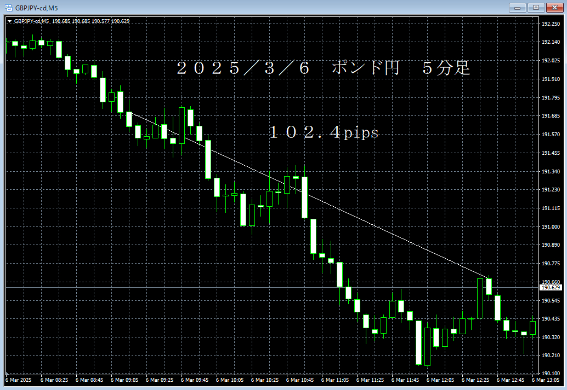Select the 102.4pips text label
Image resolution: width=567 pixels, height=390 pixels.
click(324, 132)
